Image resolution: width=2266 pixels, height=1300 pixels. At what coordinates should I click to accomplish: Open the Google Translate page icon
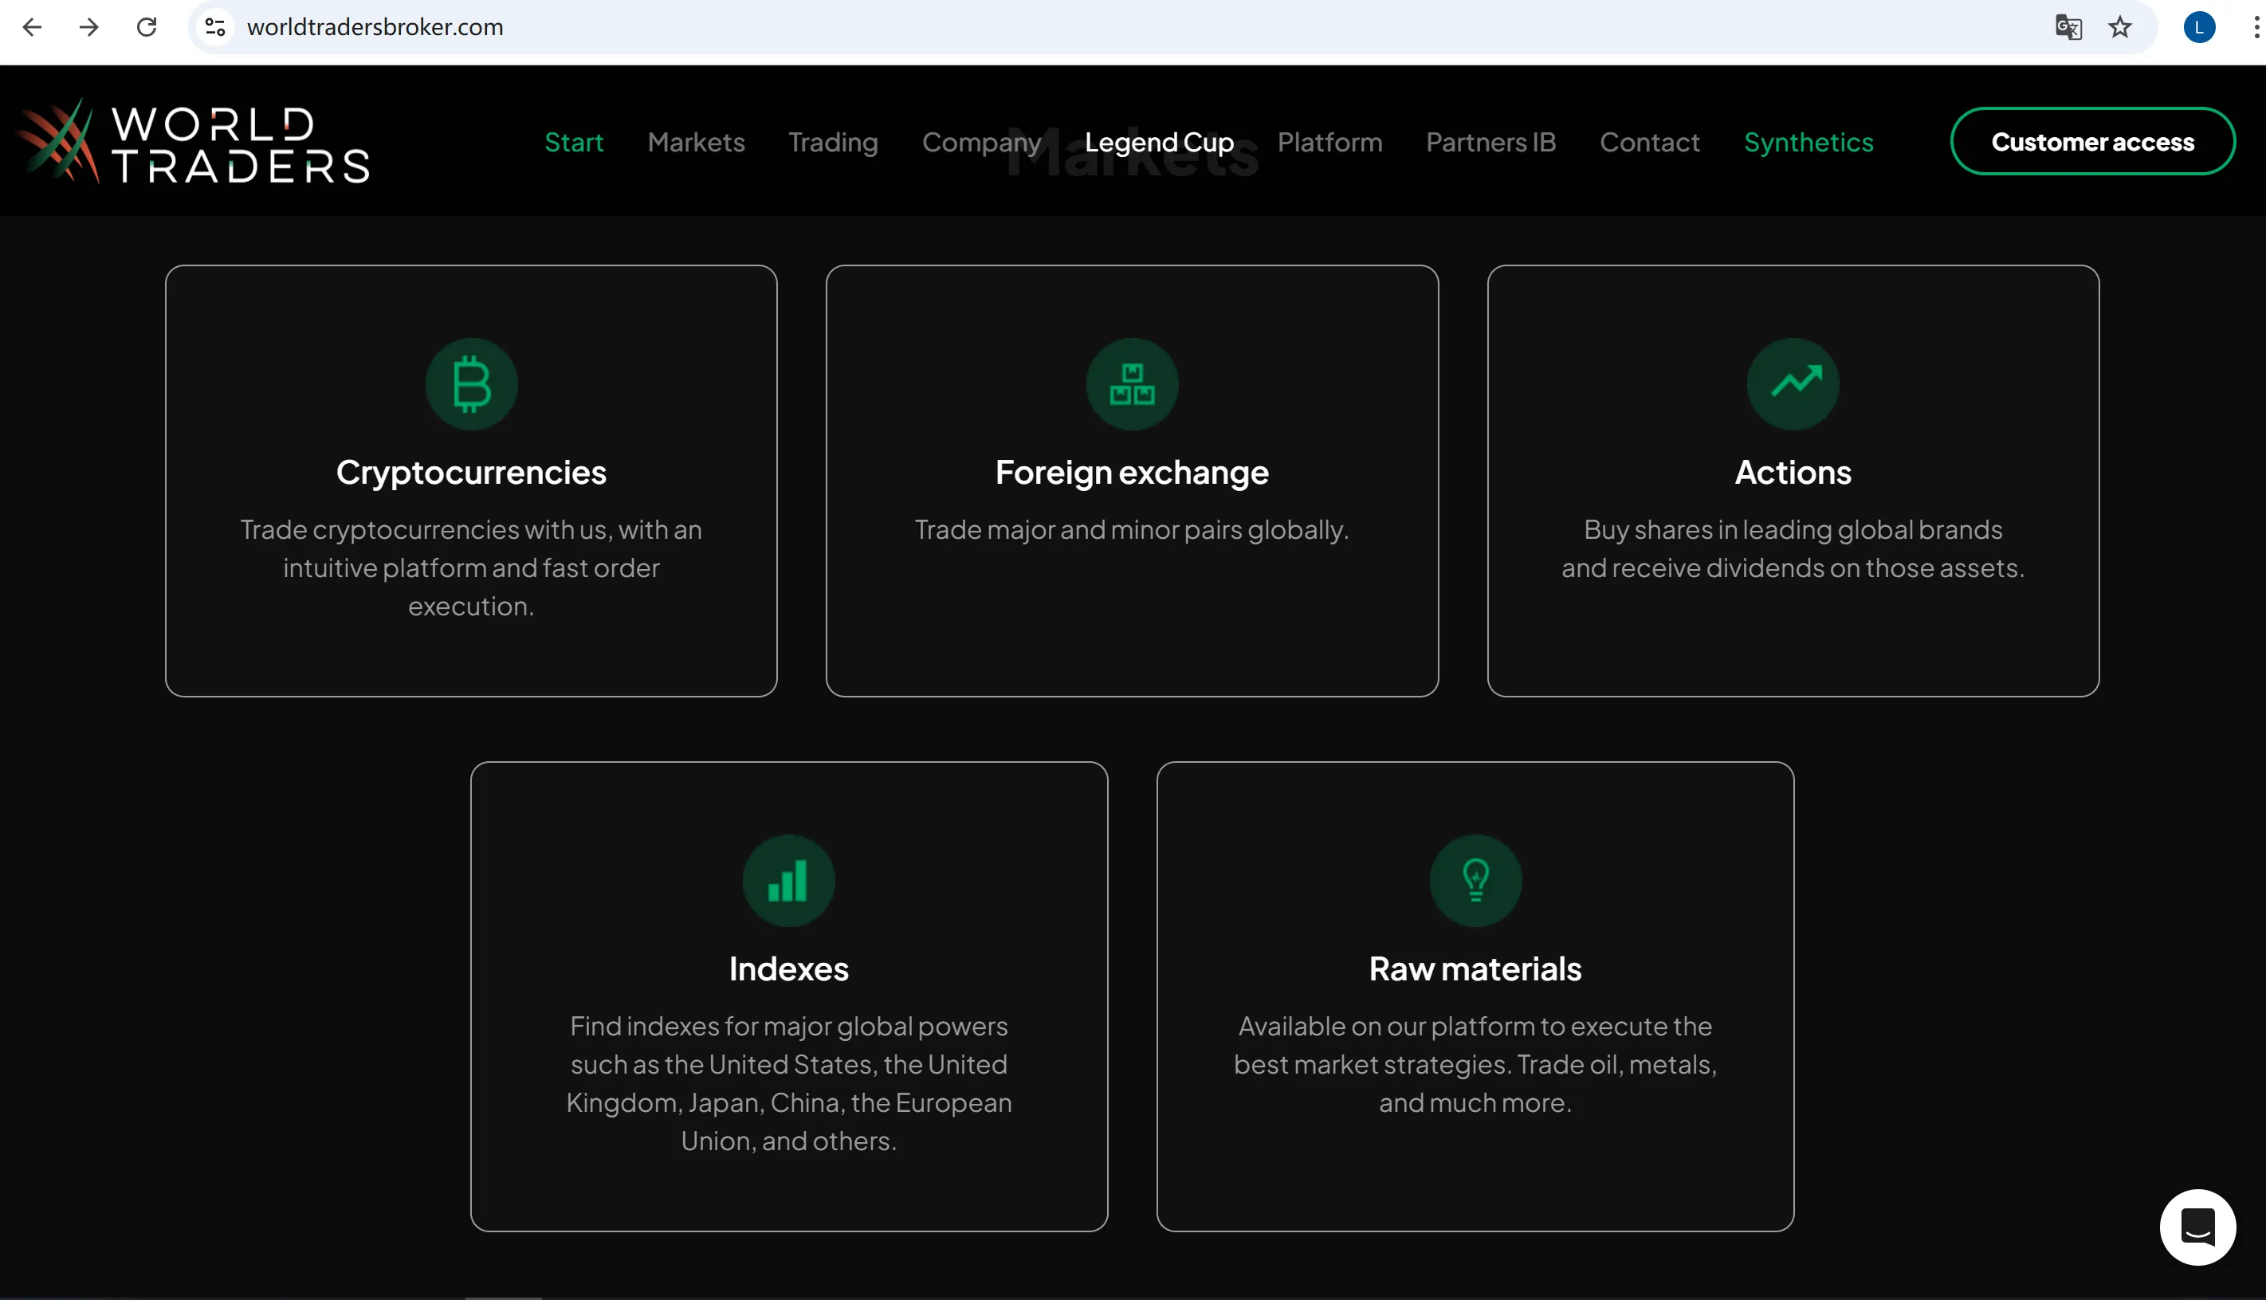point(2068,27)
